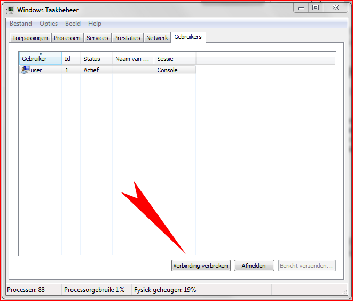Click the Bericht verzenden... button
Viewport: 353px width, 301px height.
click(x=307, y=266)
